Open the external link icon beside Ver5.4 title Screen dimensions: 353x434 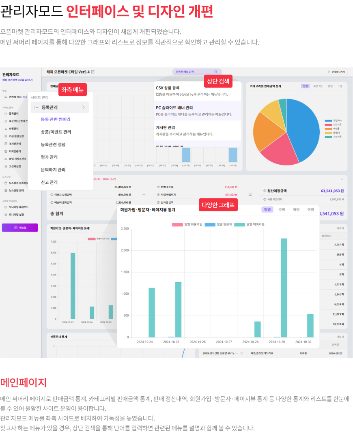click(x=93, y=72)
